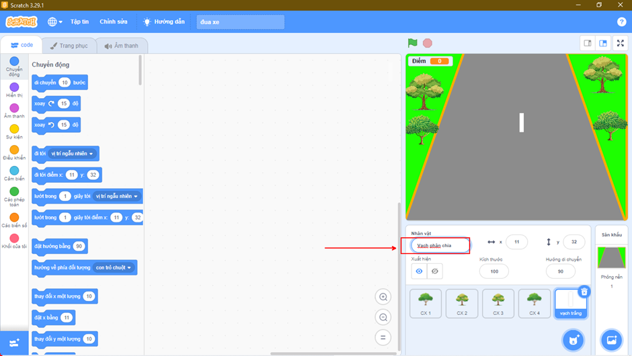This screenshot has height=356, width=632.
Task: Select the Sự kiện block category
Action: click(14, 132)
